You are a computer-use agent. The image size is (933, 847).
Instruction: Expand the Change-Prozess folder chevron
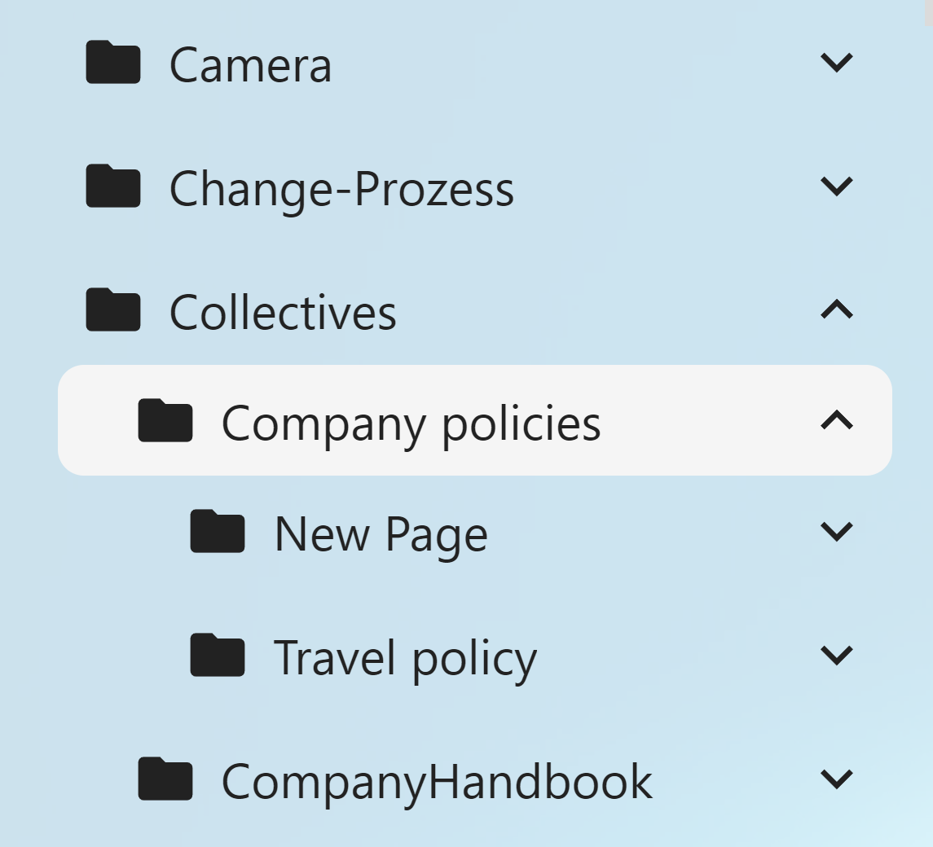click(837, 187)
